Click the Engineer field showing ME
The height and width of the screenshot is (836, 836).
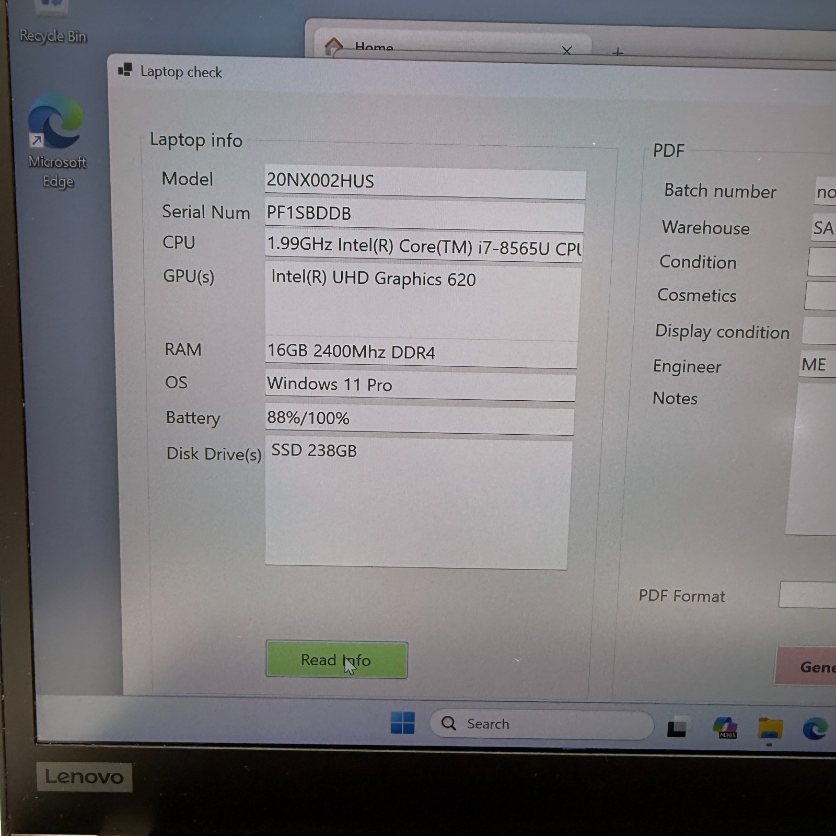(x=817, y=365)
